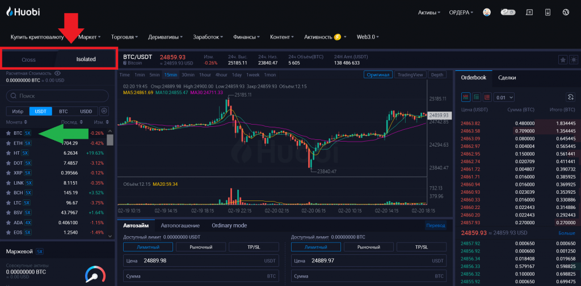Open the round list settings icon beside USDD
Screen dimensions: 581x286
(104, 111)
